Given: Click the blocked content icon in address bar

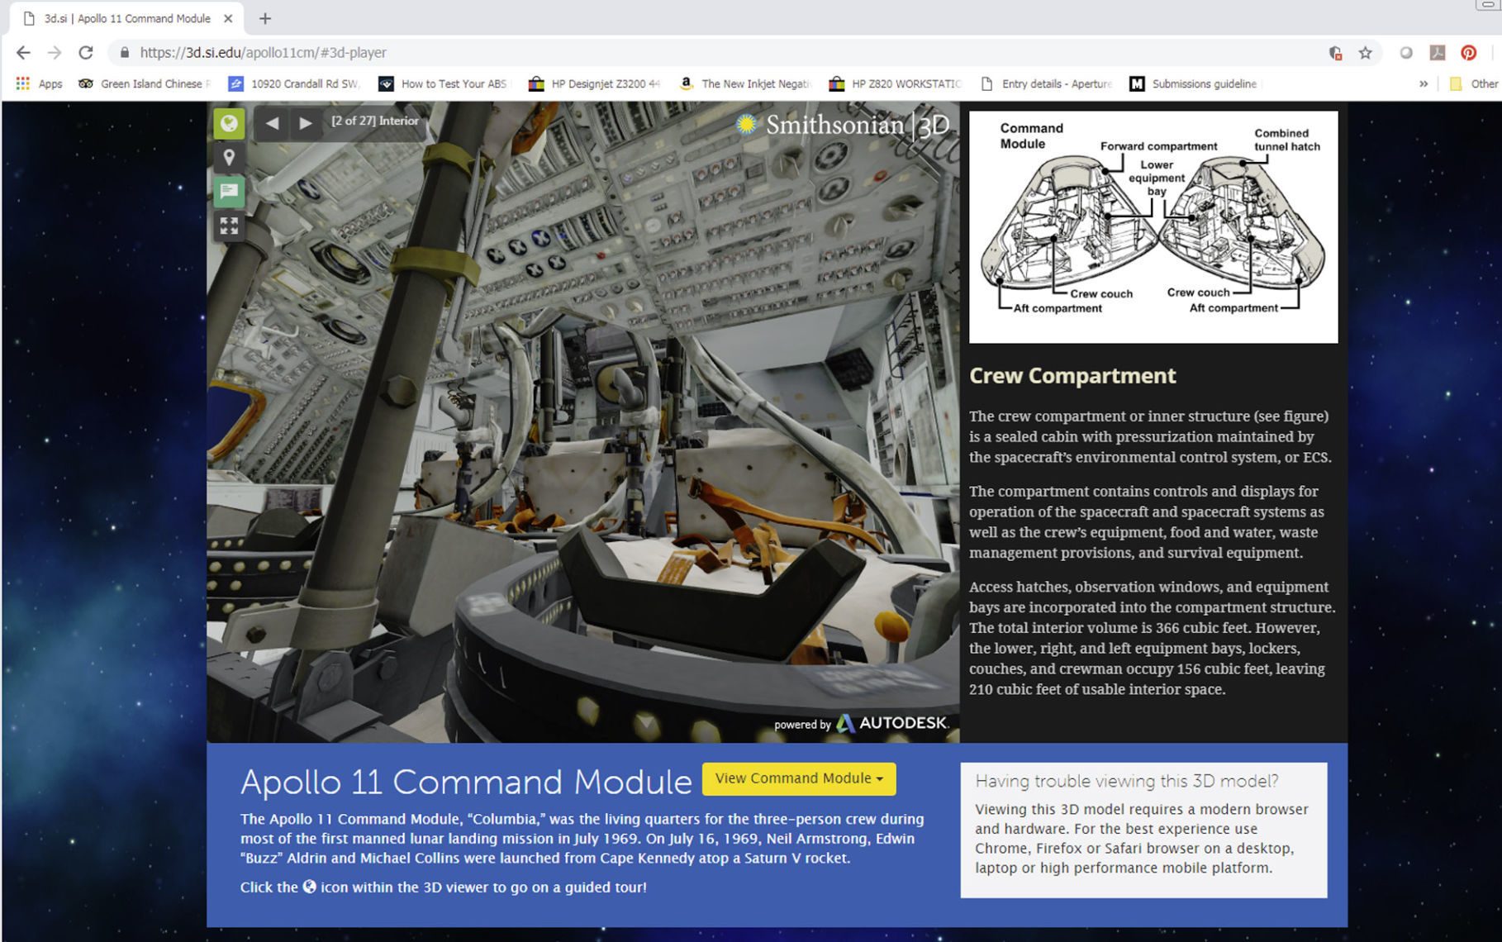Looking at the screenshot, I should click(1335, 53).
